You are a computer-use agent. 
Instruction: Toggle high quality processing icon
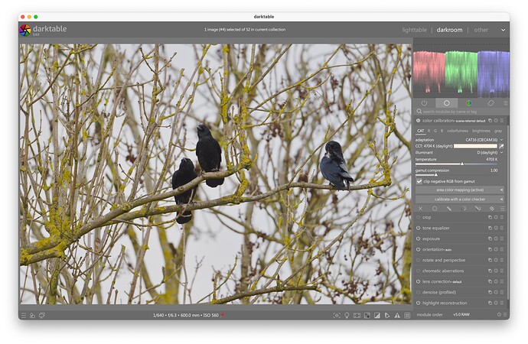click(357, 316)
